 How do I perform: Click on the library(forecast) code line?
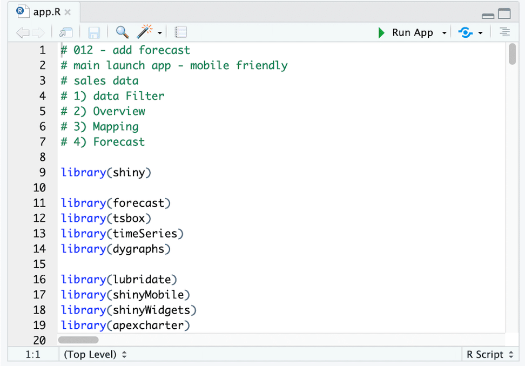pyautogui.click(x=116, y=203)
